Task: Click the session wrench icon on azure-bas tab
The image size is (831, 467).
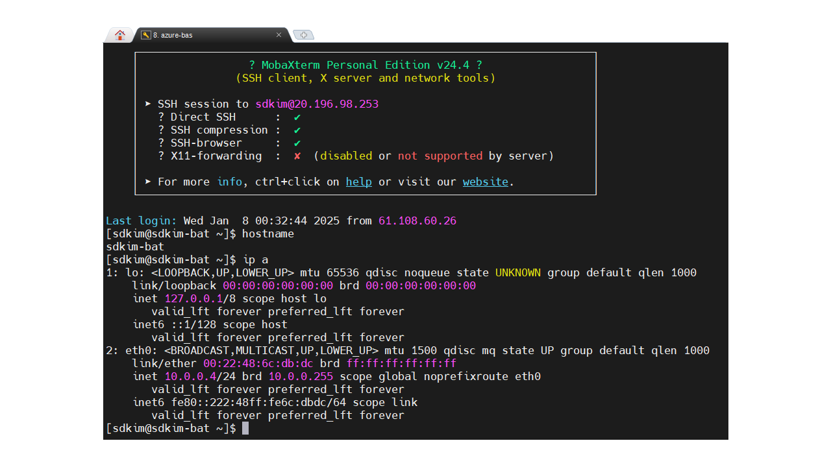Action: 146,35
